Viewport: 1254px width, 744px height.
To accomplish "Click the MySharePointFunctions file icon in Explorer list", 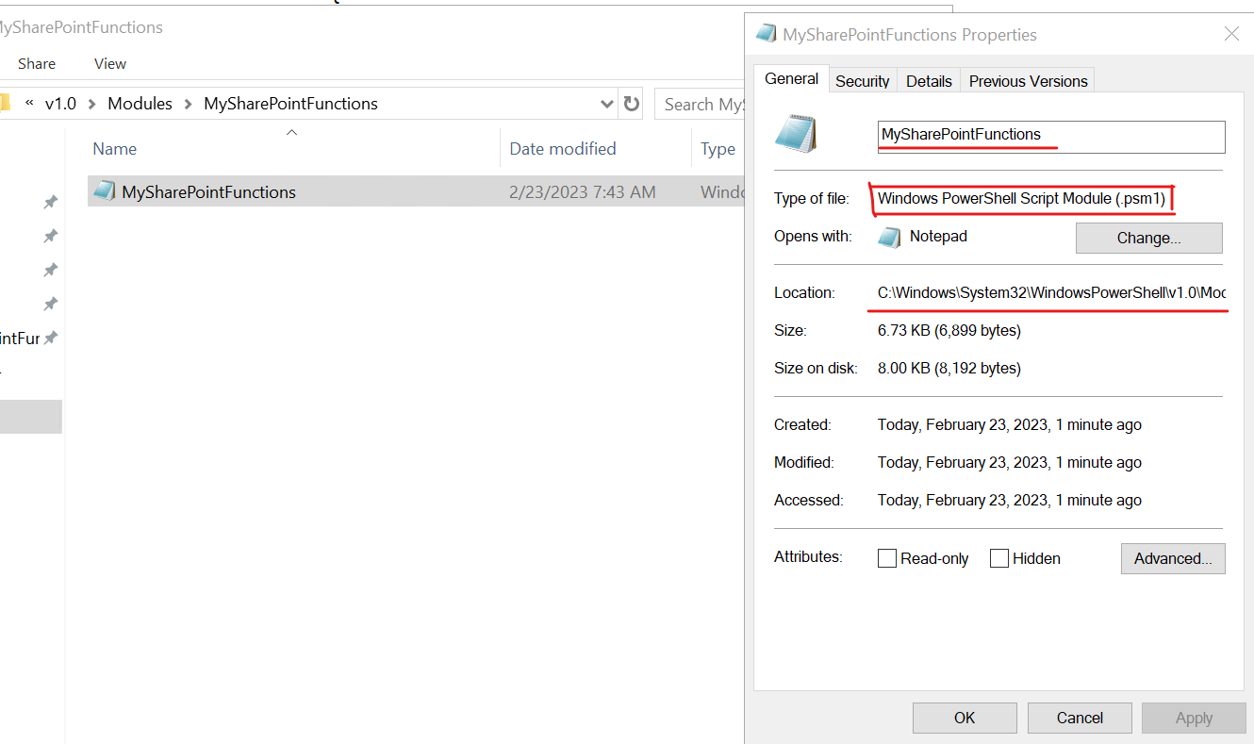I will click(105, 191).
